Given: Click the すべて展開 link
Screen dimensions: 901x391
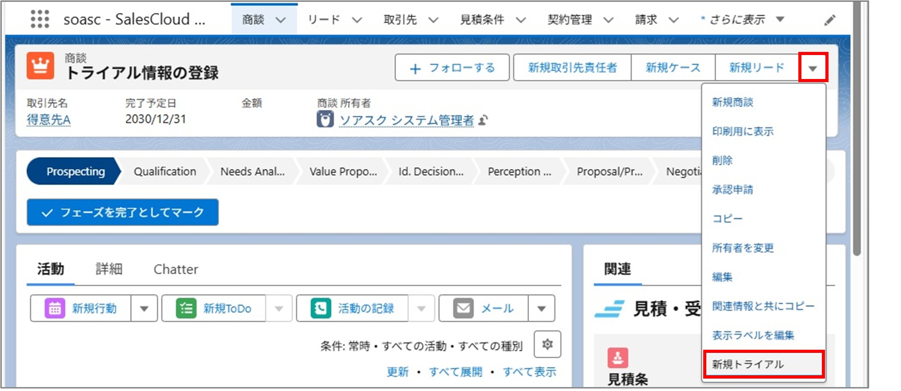Looking at the screenshot, I should click(x=455, y=372).
